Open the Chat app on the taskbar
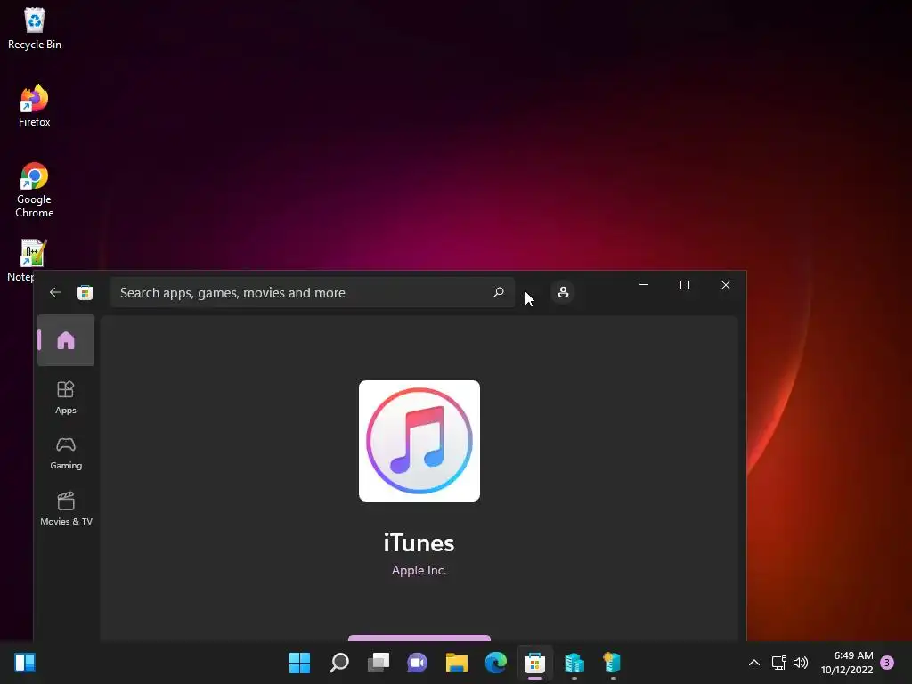 coord(417,663)
